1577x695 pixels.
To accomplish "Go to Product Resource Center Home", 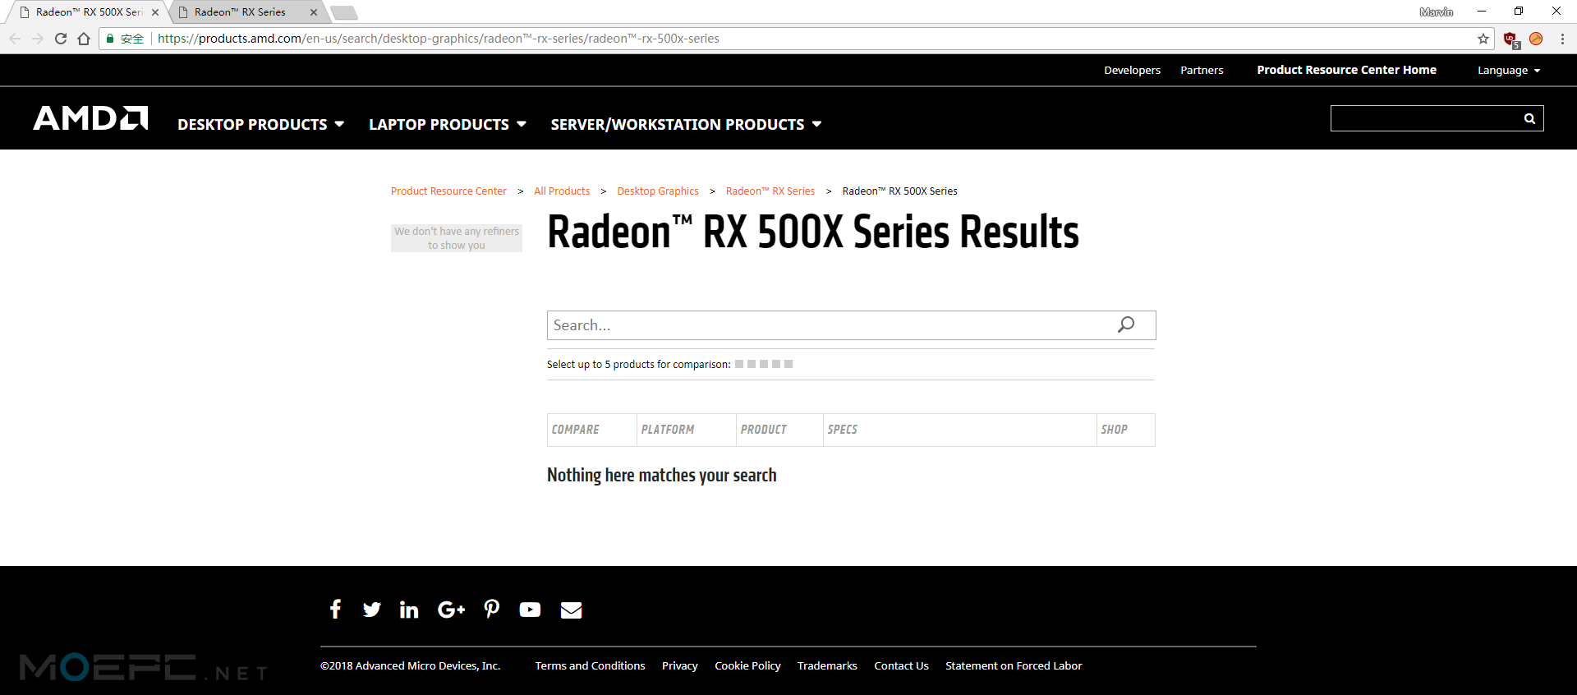I will 1346,70.
